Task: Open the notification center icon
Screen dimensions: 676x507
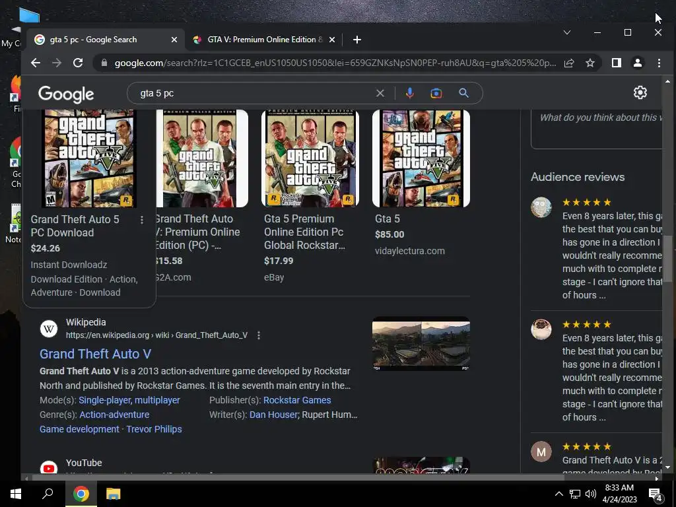Action: pos(656,494)
